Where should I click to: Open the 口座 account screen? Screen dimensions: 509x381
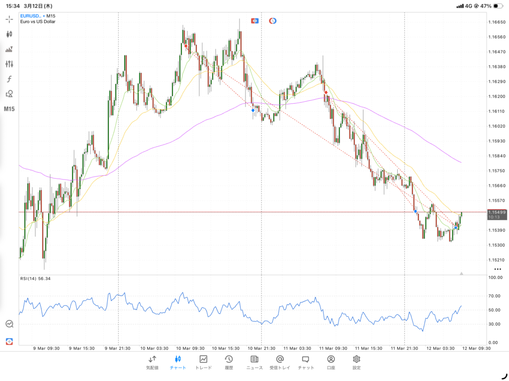point(331,362)
